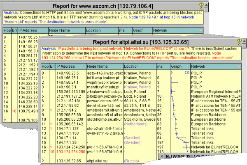Click the node name 'inf.ii.wsp.krakow.pl'

pyautogui.click(x=103, y=78)
